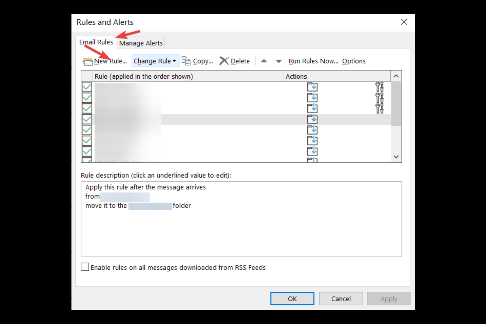Image resolution: width=486 pixels, height=324 pixels.
Task: Click the Delete X icon
Action: (224, 61)
